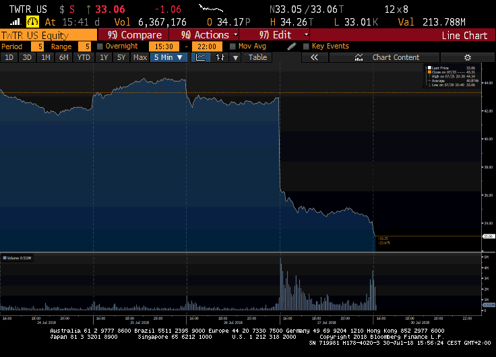Select the 1Y range
The height and width of the screenshot is (357, 496).
point(104,57)
